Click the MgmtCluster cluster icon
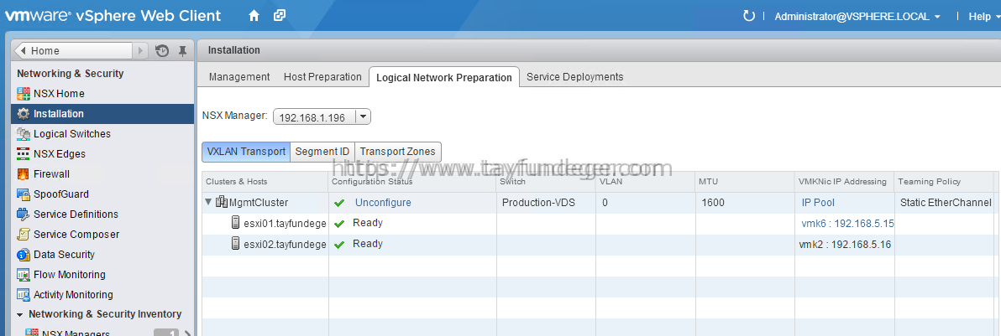Viewport: 1001px width, 336px height. click(x=222, y=203)
